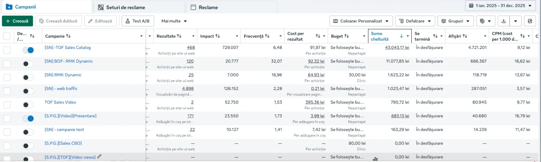The width and height of the screenshot is (541, 162).
Task: Enable the [SN] BOF- RMK Dynamic campaign switch
Action: [28, 64]
